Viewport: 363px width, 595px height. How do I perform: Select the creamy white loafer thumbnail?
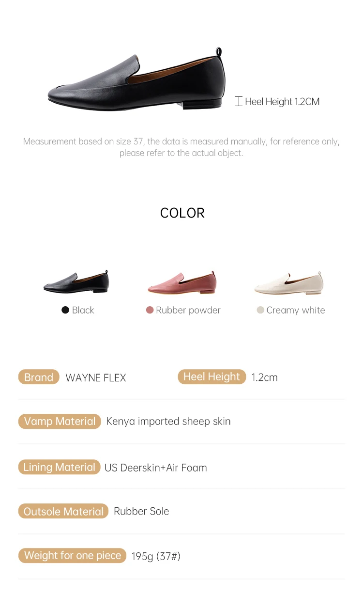tap(289, 283)
